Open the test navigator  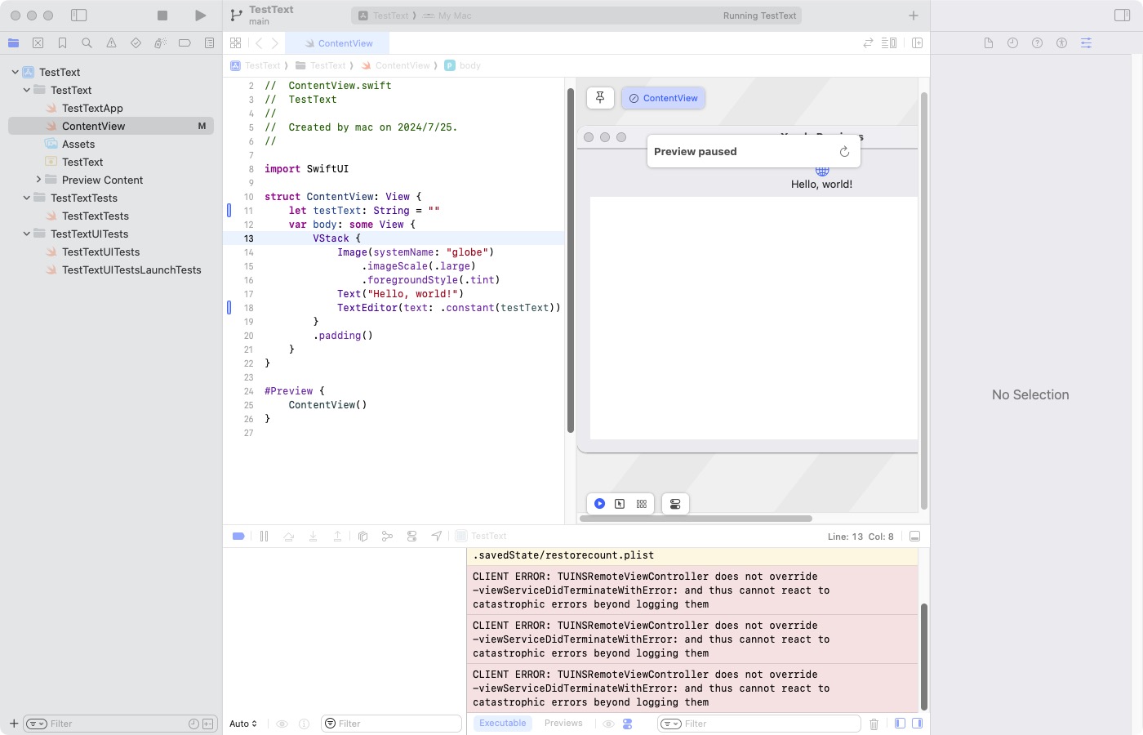[x=136, y=43]
